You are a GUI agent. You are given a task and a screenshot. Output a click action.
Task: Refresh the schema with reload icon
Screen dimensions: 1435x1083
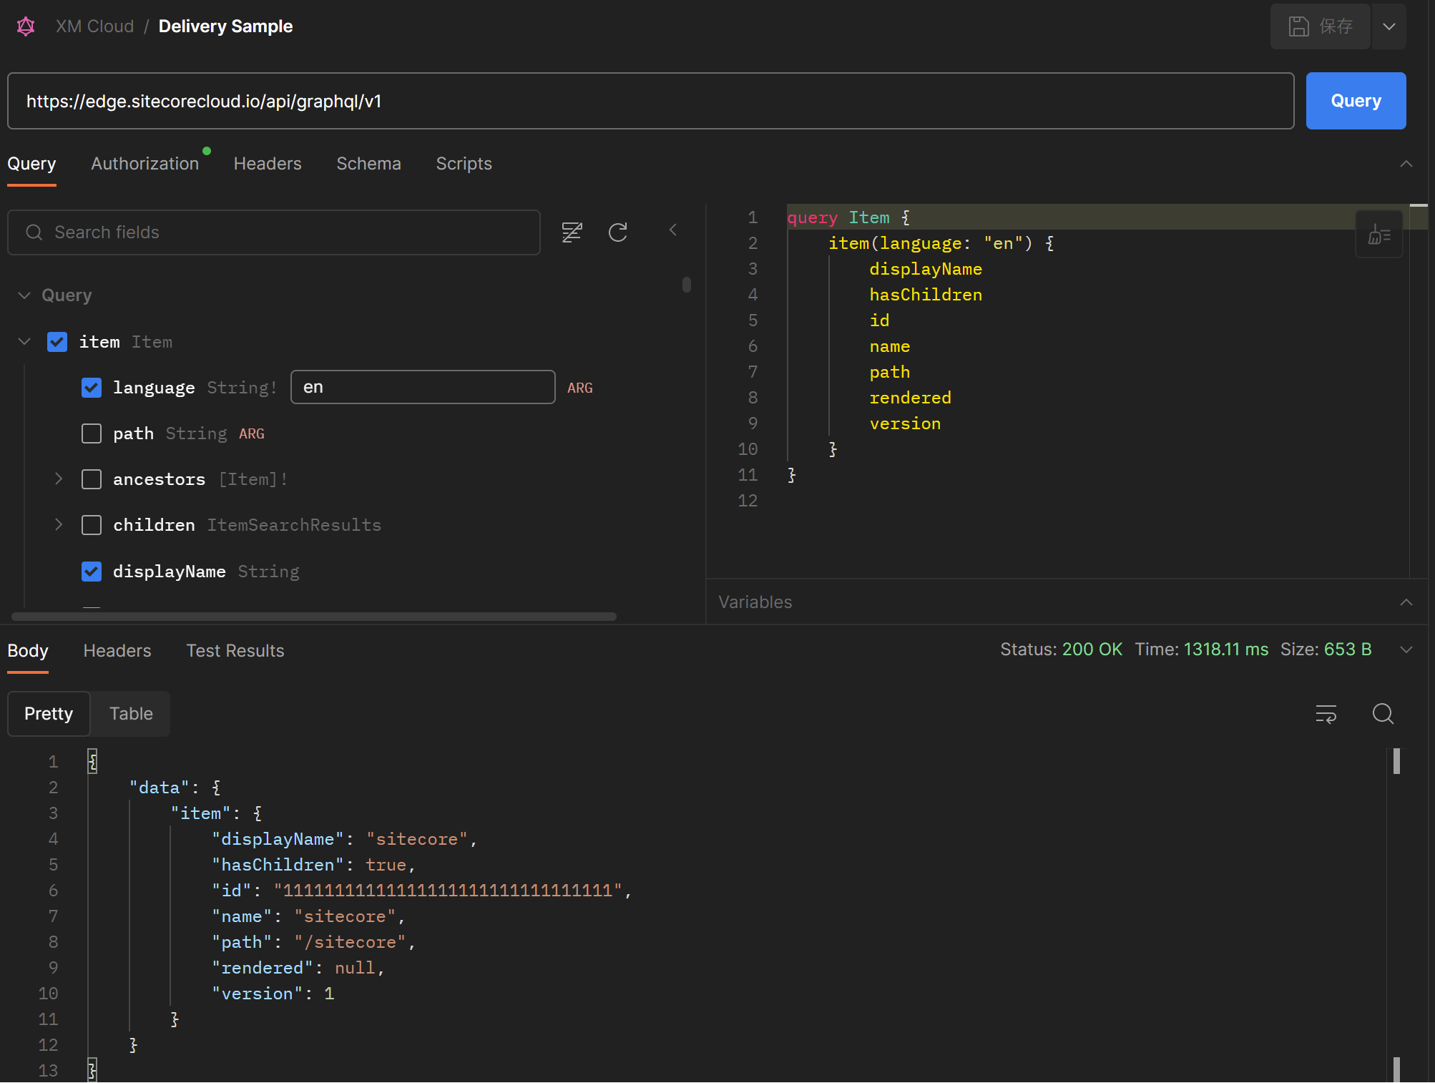click(x=618, y=232)
